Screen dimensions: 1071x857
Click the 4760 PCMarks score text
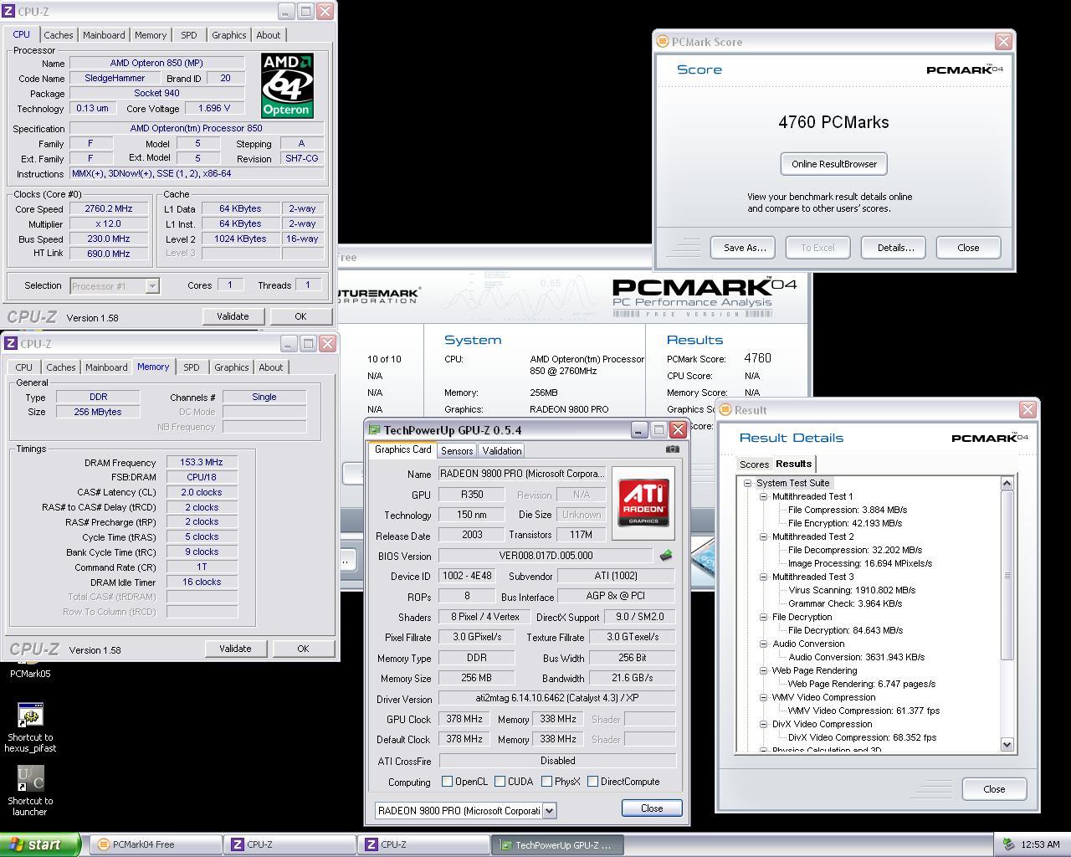click(x=833, y=122)
